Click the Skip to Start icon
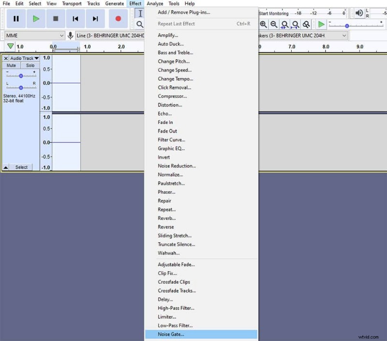This screenshot has width=387, height=341. pos(75,18)
